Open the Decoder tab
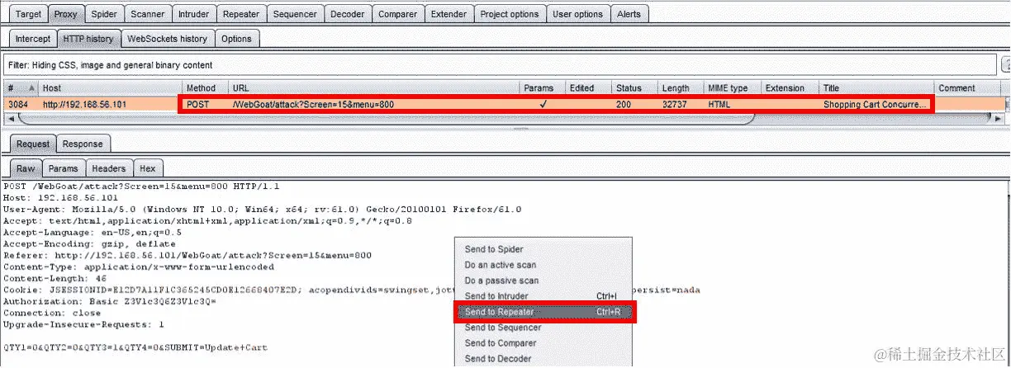Screen dimensions: 1011x368 [347, 13]
